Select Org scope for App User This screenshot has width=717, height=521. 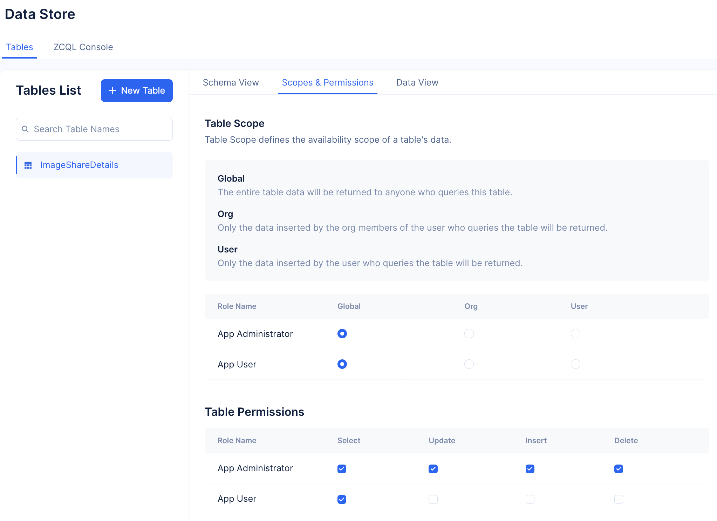(469, 364)
